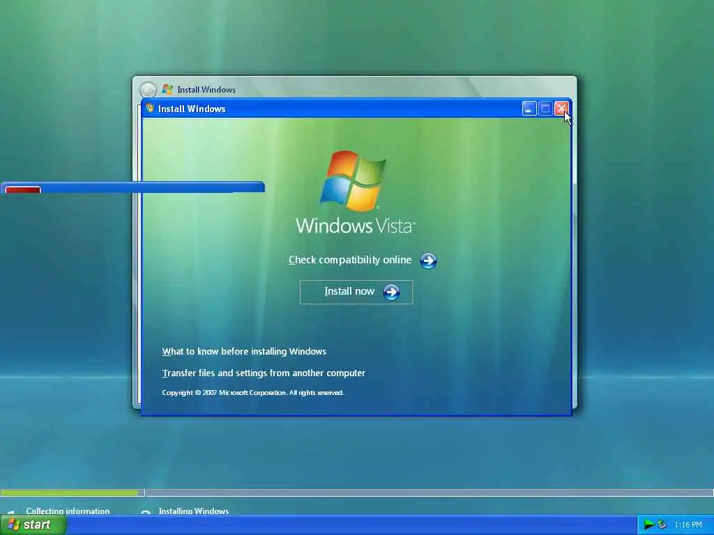The height and width of the screenshot is (535, 714).
Task: Open the Start menu
Action: click(33, 525)
